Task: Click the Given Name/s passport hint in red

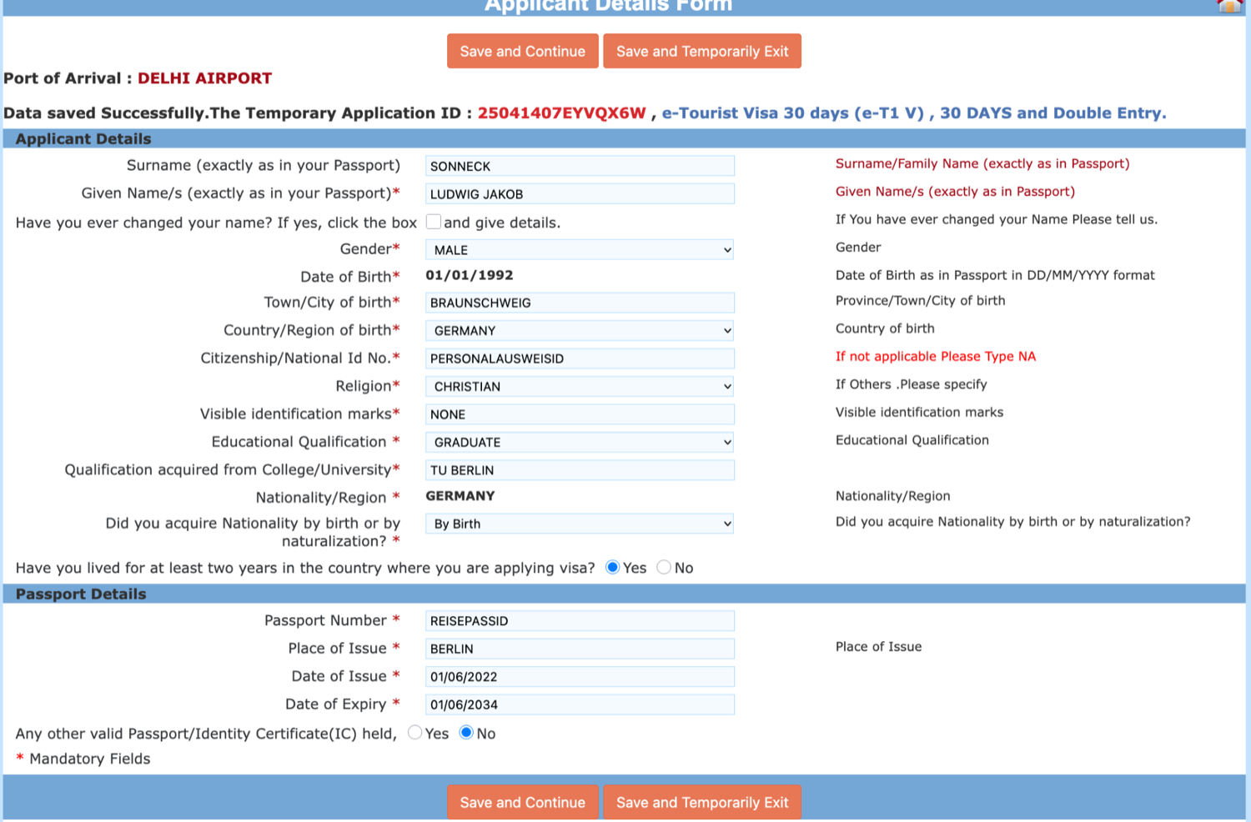Action: coord(955,191)
